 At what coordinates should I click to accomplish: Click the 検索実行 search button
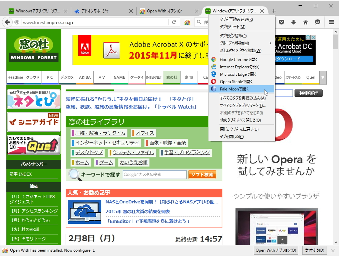(308, 93)
